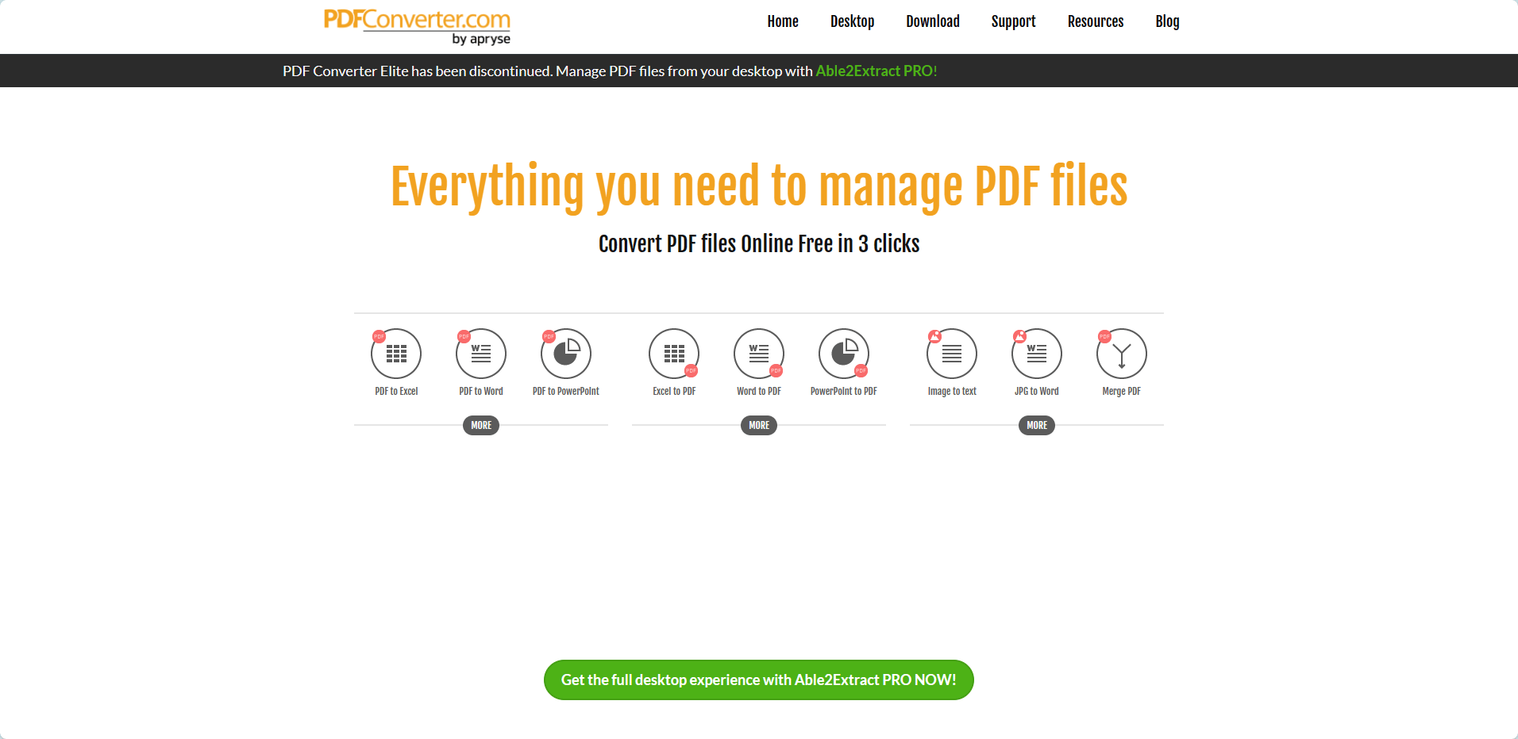Open the Desktop navigation item
This screenshot has width=1518, height=739.
(x=852, y=21)
